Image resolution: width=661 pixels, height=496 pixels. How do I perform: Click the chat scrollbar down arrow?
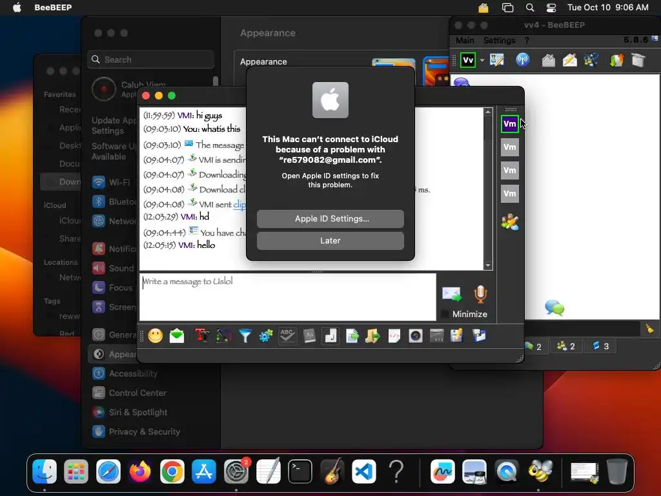(x=488, y=265)
